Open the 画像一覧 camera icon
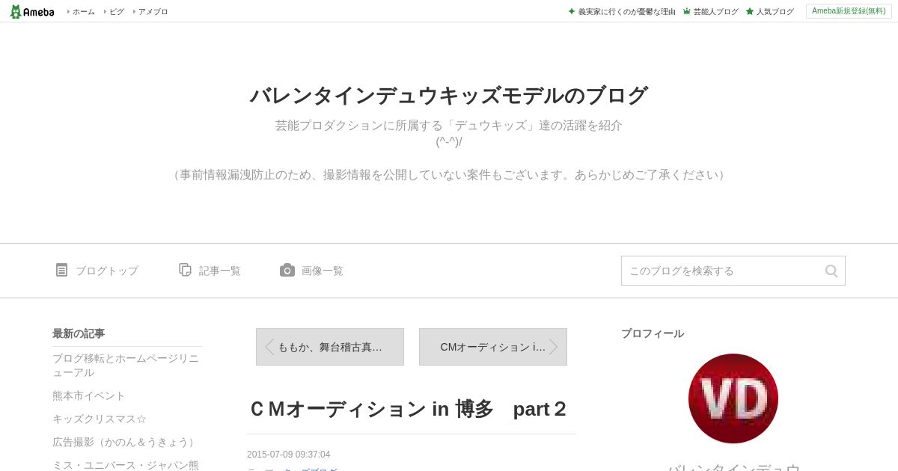The height and width of the screenshot is (471, 898). tap(287, 270)
